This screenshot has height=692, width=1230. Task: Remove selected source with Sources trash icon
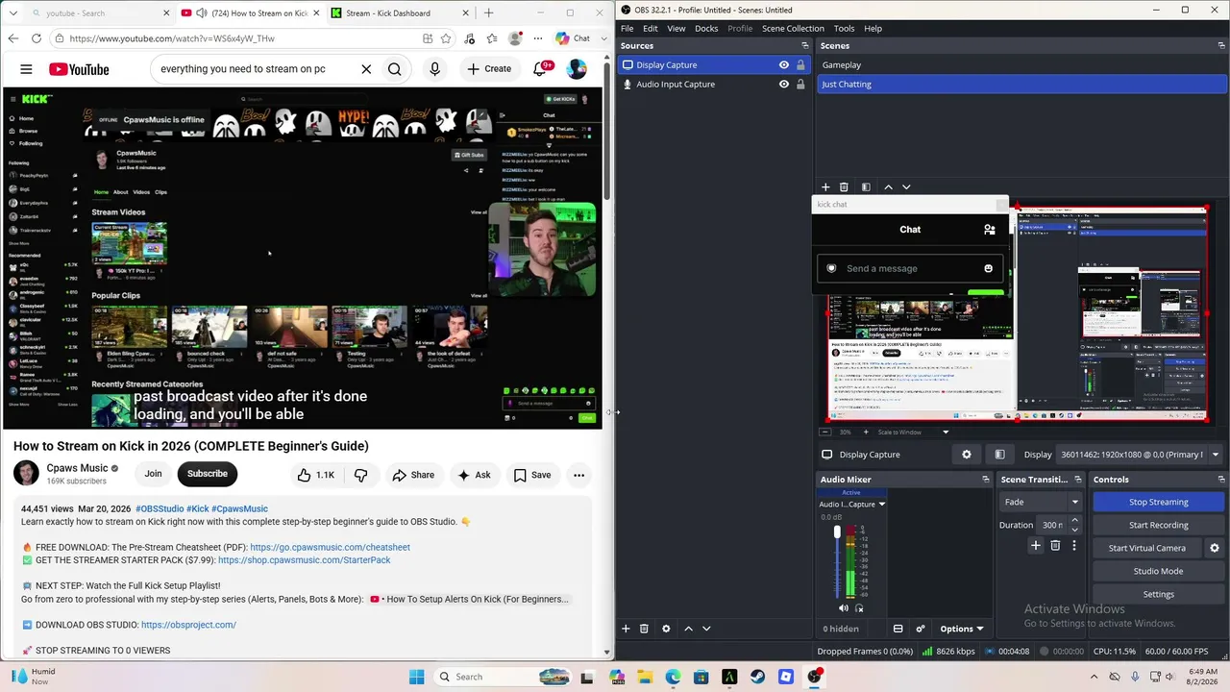pos(644,629)
